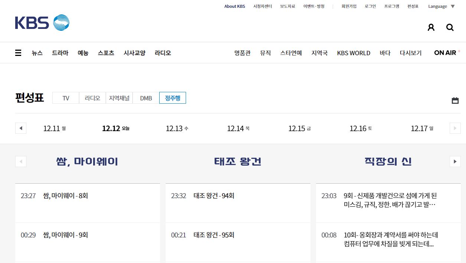Click the 23:32 time cell
This screenshot has height=263, width=466.
tap(179, 196)
